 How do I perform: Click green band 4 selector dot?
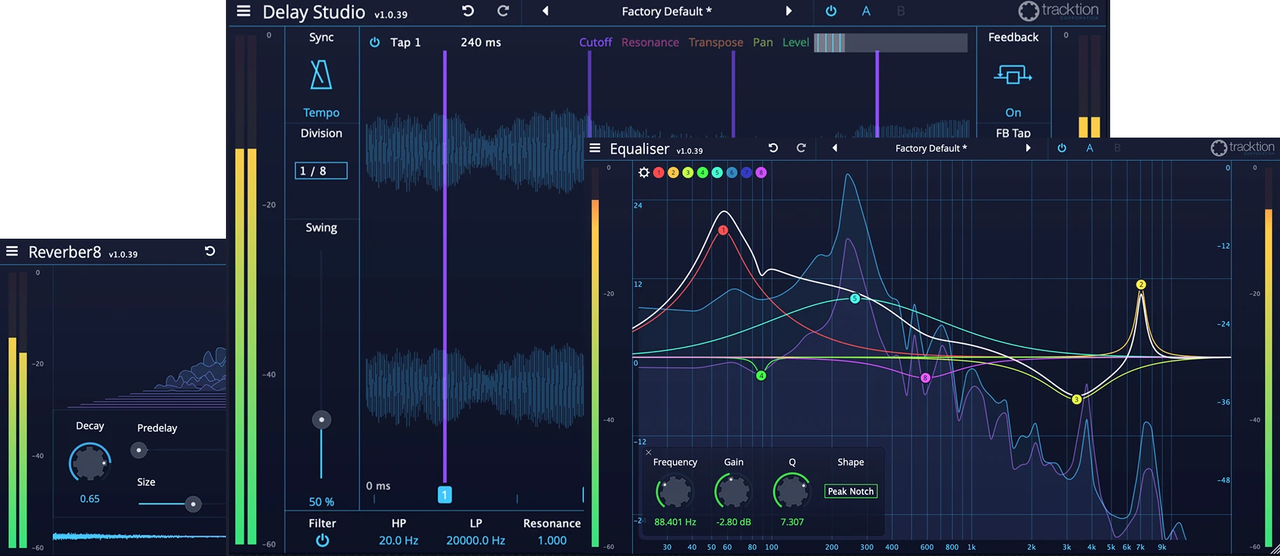[x=702, y=172]
